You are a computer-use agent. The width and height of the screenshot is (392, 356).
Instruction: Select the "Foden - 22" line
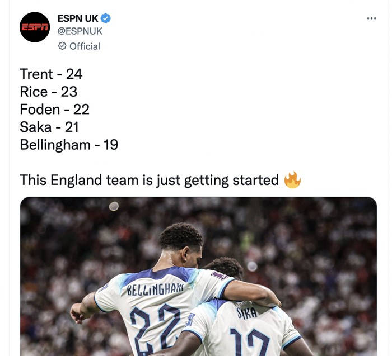point(54,110)
